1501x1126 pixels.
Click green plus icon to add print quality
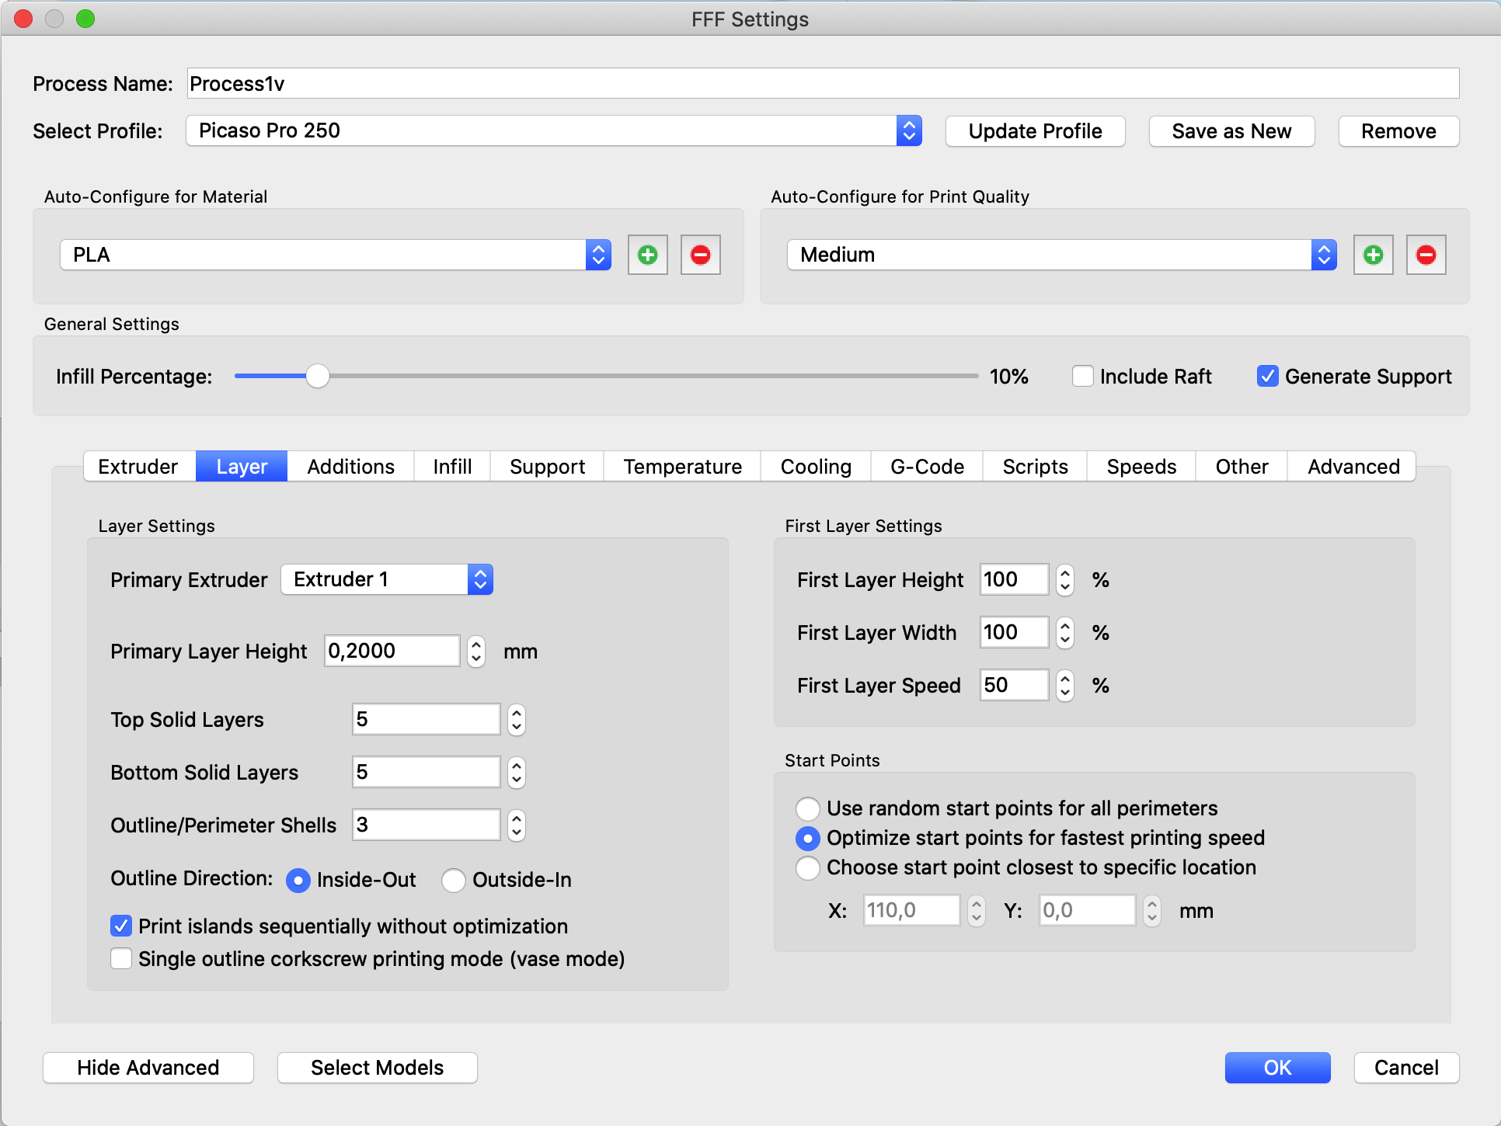[x=1373, y=255]
